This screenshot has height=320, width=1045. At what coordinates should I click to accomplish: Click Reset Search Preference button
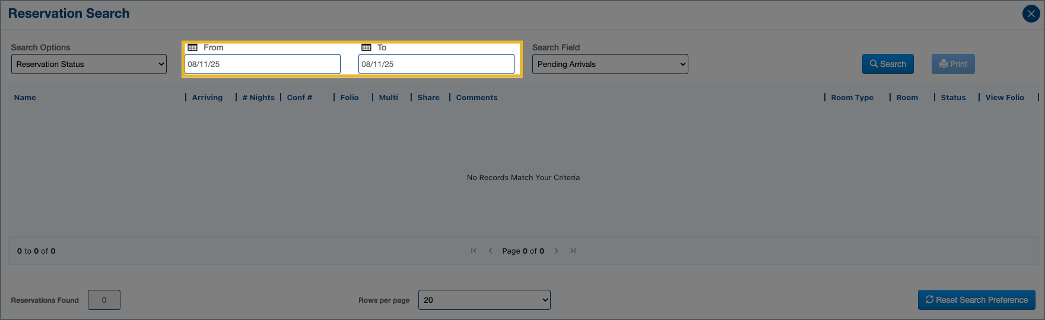point(976,300)
